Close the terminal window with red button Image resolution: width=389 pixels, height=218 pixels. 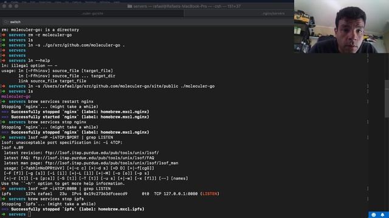tap(4, 6)
